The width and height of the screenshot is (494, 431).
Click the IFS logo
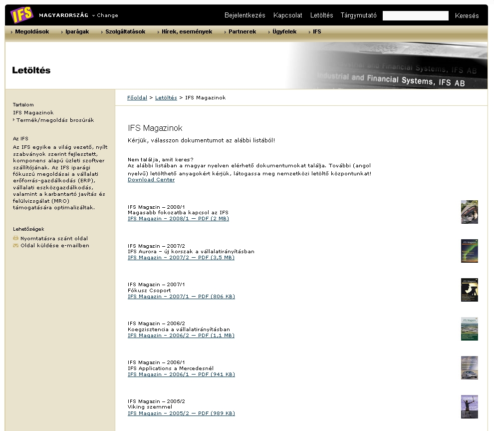click(x=22, y=14)
